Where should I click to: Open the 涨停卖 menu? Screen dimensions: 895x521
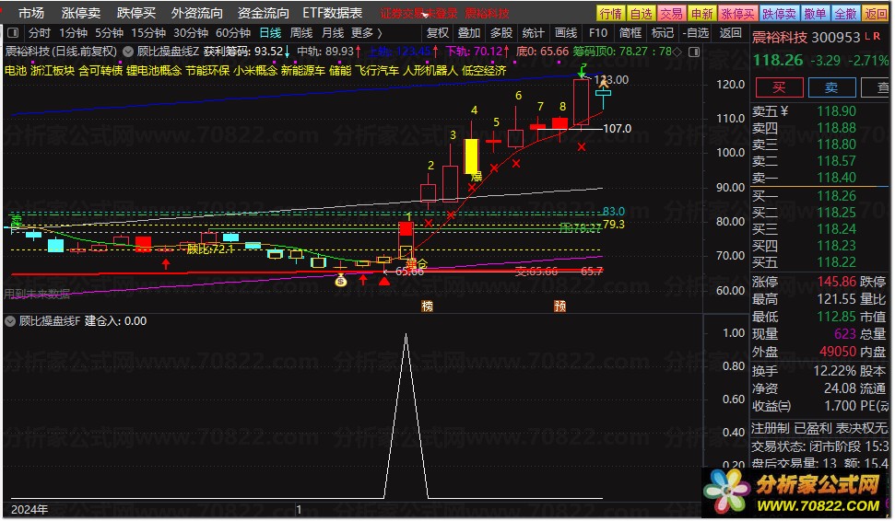tap(81, 13)
